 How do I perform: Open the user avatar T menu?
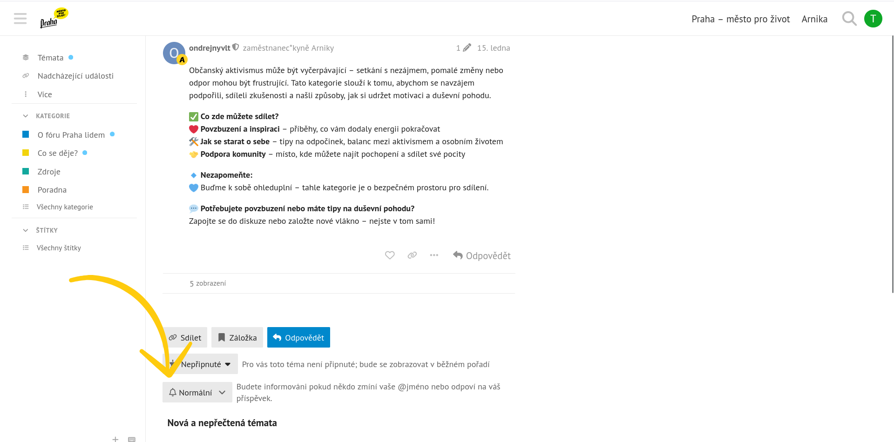click(873, 19)
